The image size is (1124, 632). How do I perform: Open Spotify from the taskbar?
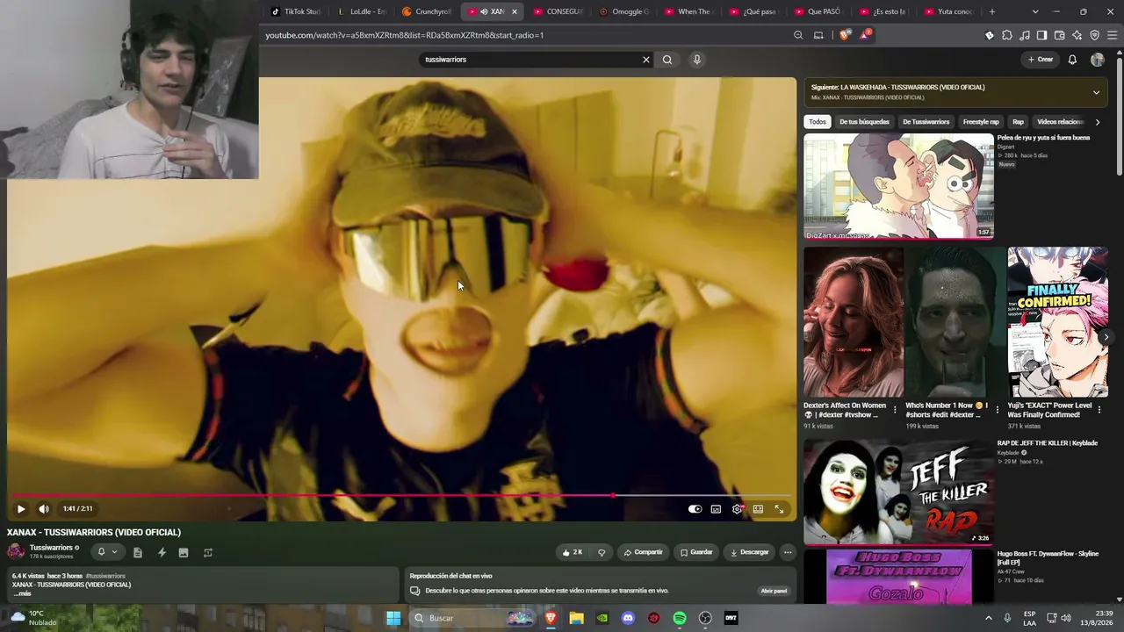point(680,618)
